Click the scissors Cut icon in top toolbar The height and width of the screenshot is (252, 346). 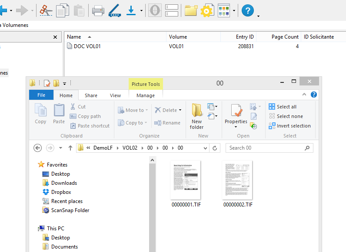pyautogui.click(x=45, y=10)
